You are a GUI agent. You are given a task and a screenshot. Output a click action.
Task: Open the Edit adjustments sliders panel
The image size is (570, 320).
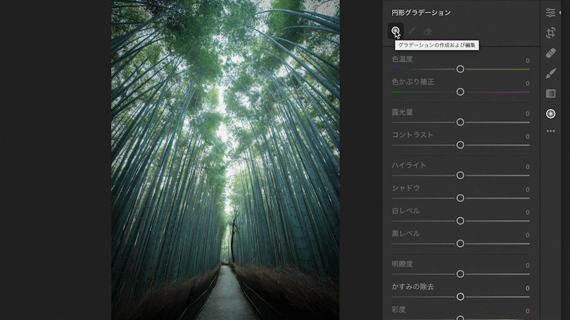[x=550, y=13]
